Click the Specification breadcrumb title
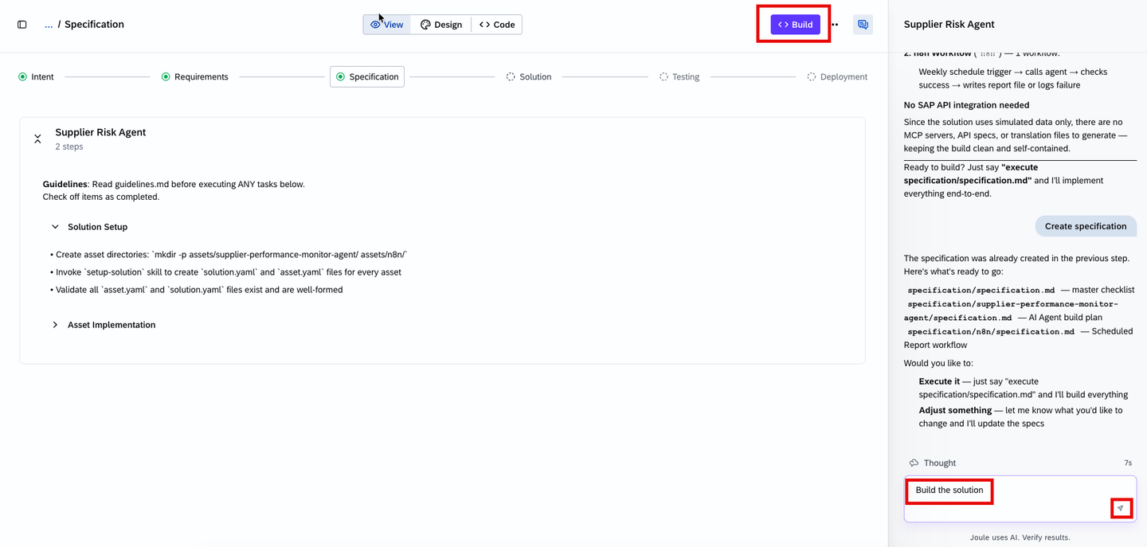Image resolution: width=1147 pixels, height=547 pixels. [94, 25]
